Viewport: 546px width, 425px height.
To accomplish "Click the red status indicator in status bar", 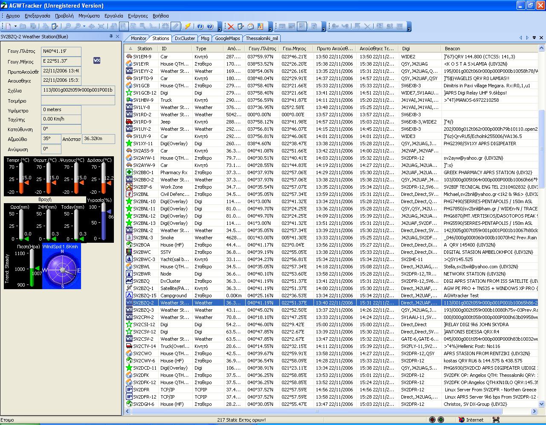I will coord(432,420).
